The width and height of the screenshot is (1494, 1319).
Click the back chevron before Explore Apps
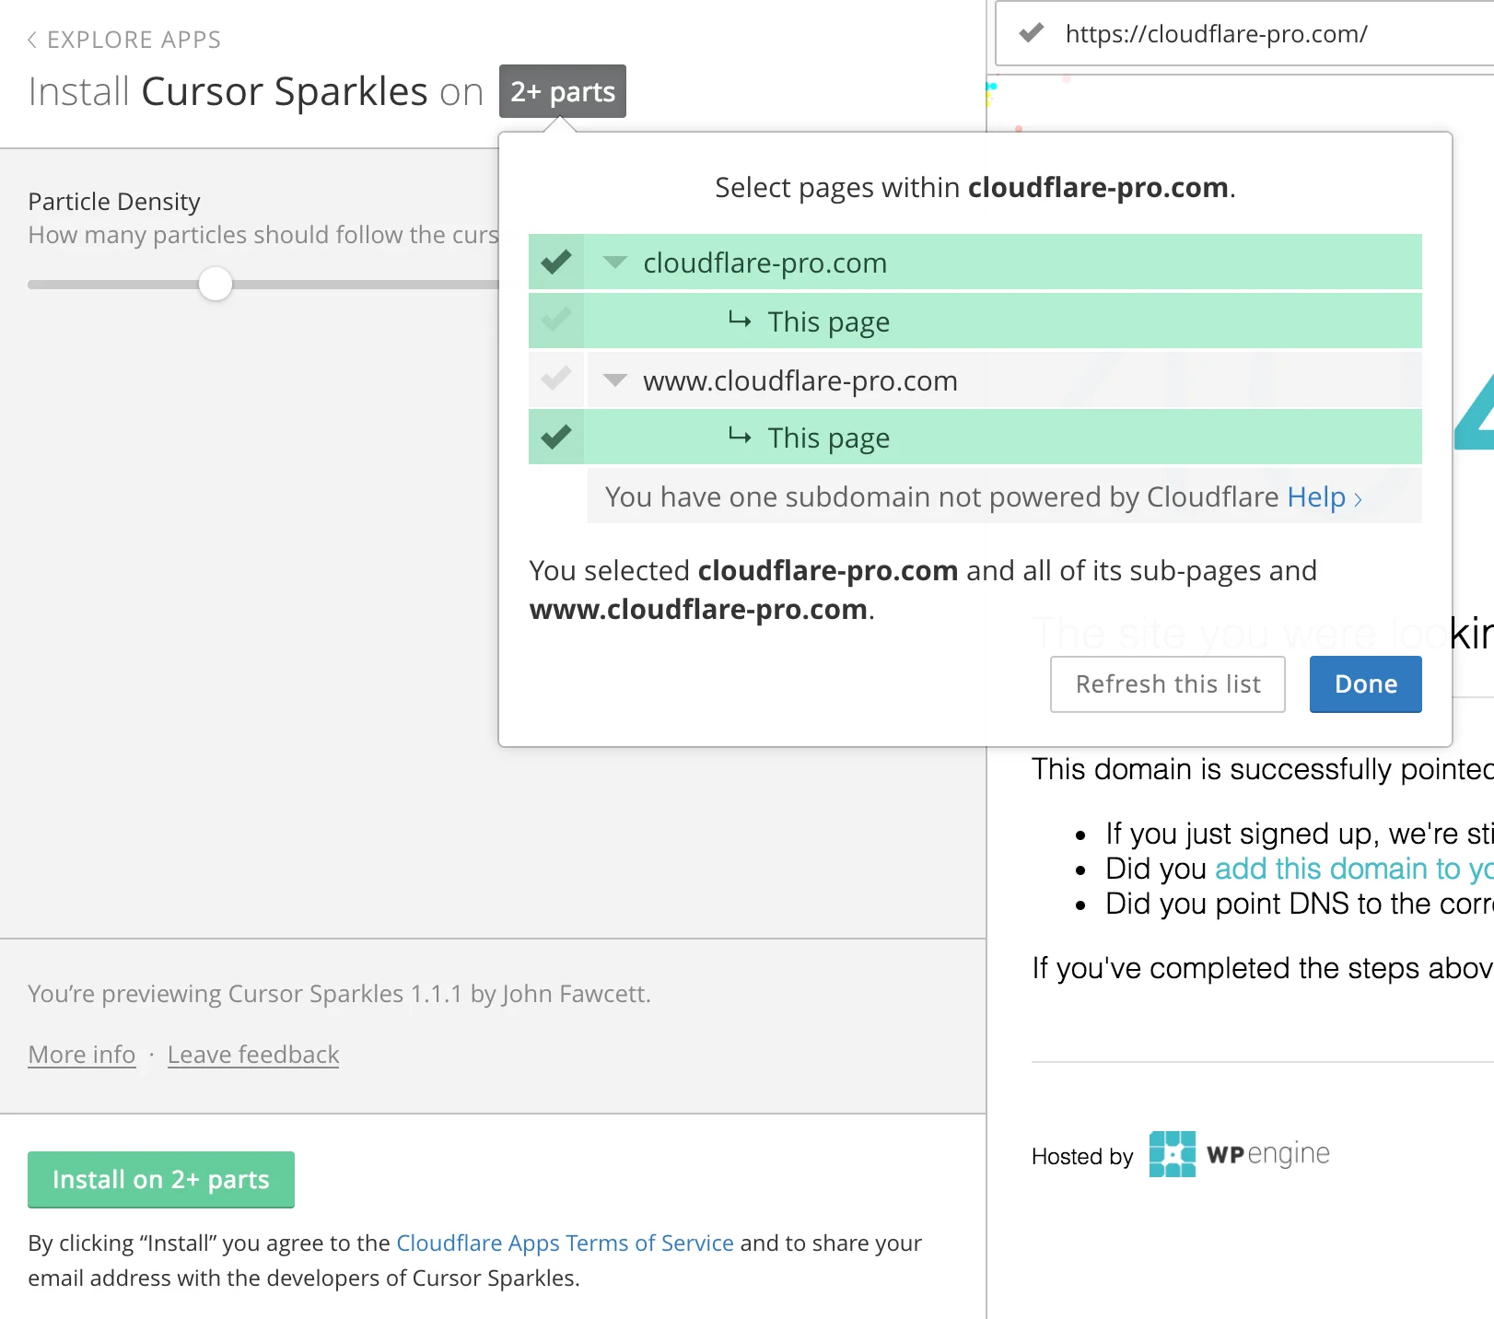click(x=32, y=40)
